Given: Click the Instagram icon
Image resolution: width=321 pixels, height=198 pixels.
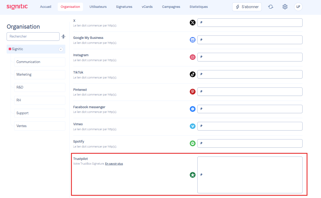Looking at the screenshot, I should 193,57.
